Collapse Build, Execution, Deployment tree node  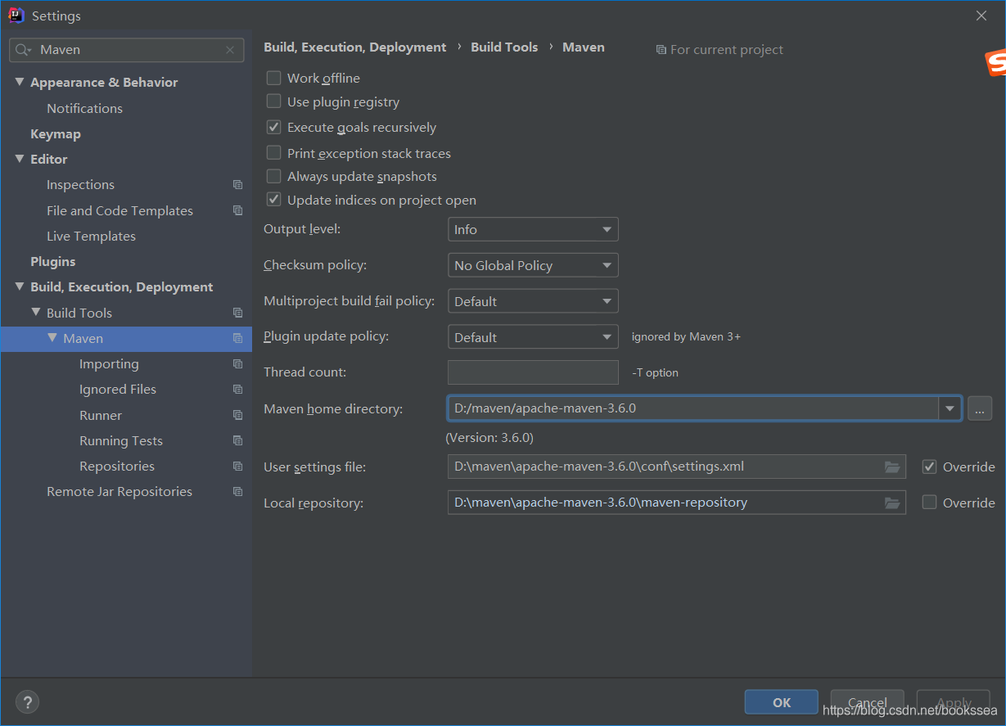[20, 286]
